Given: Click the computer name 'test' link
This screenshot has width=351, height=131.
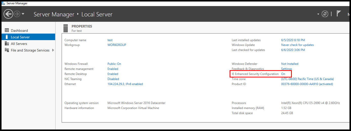Looking at the screenshot, I should 110,40.
